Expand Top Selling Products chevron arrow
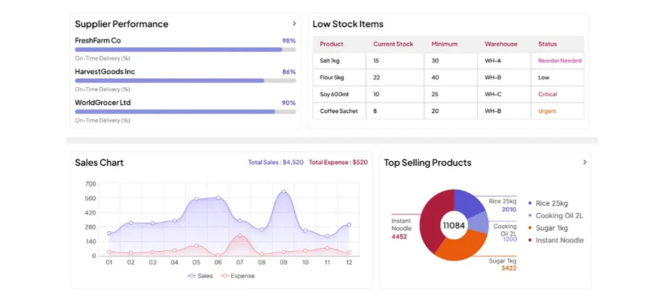The image size is (664, 301). coord(585,162)
